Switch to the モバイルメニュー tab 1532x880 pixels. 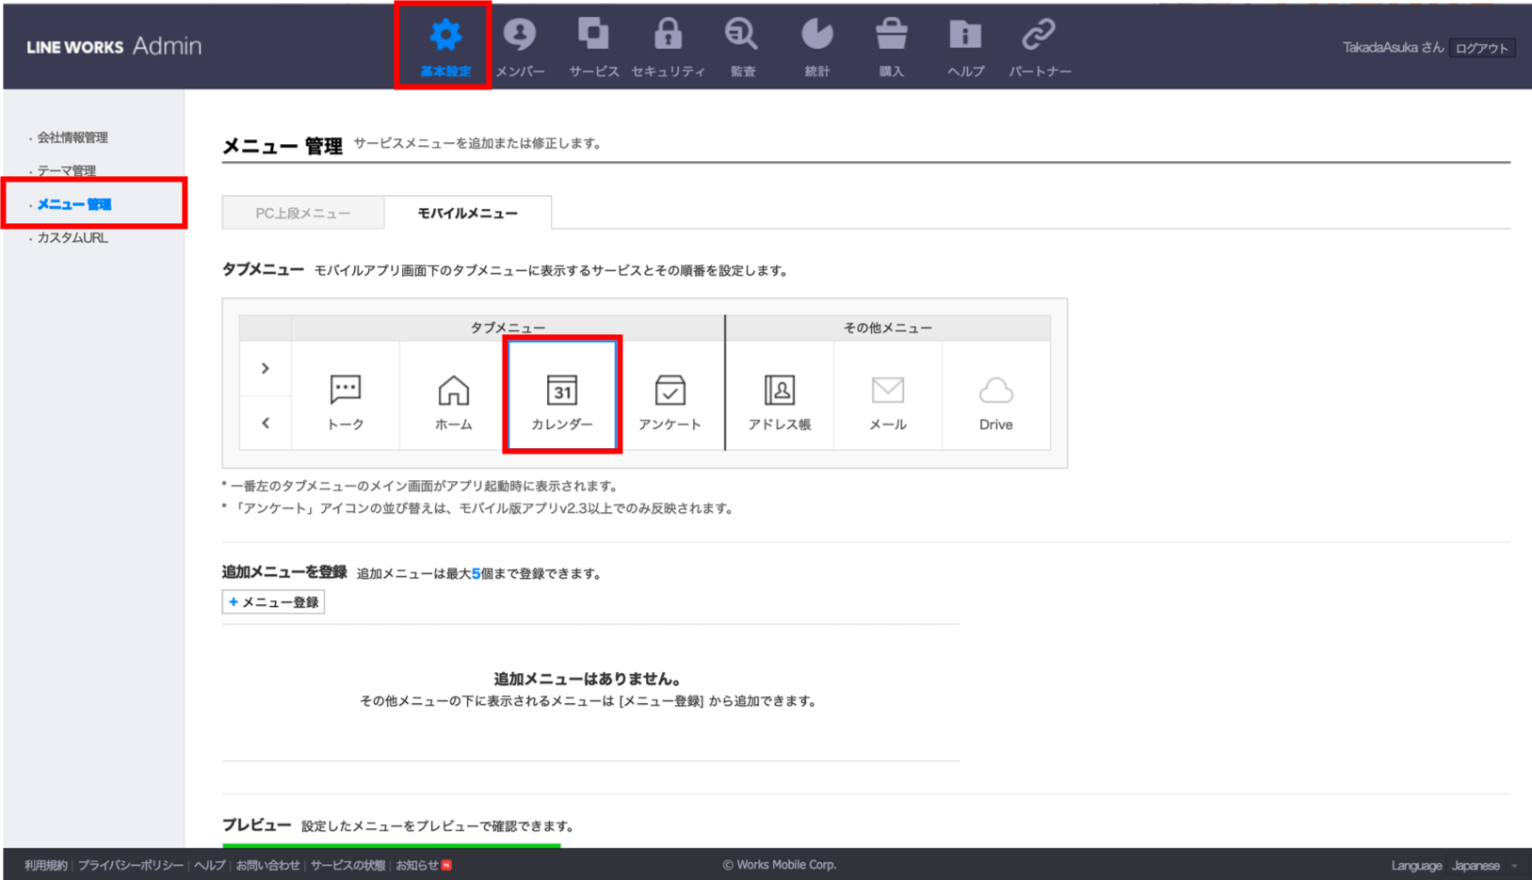tap(467, 214)
